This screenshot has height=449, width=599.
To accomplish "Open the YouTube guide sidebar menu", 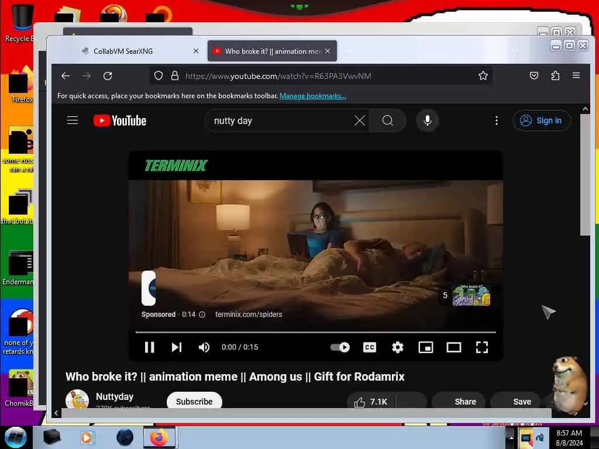I will click(x=73, y=120).
